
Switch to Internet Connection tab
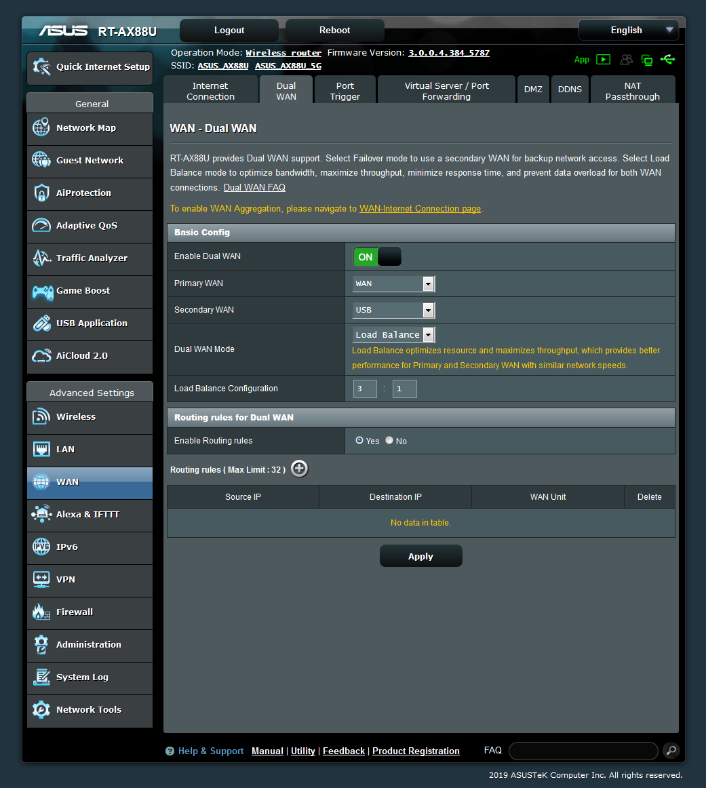point(210,91)
